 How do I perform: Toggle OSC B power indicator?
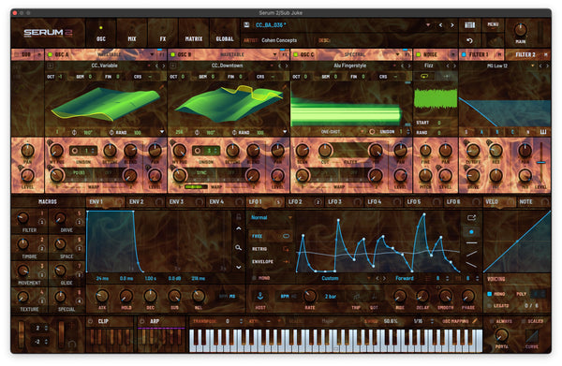point(173,54)
